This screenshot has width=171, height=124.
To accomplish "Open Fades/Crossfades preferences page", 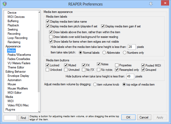I will pyautogui.click(x=19, y=59).
